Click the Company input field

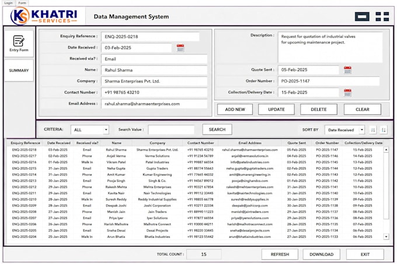tap(154, 81)
